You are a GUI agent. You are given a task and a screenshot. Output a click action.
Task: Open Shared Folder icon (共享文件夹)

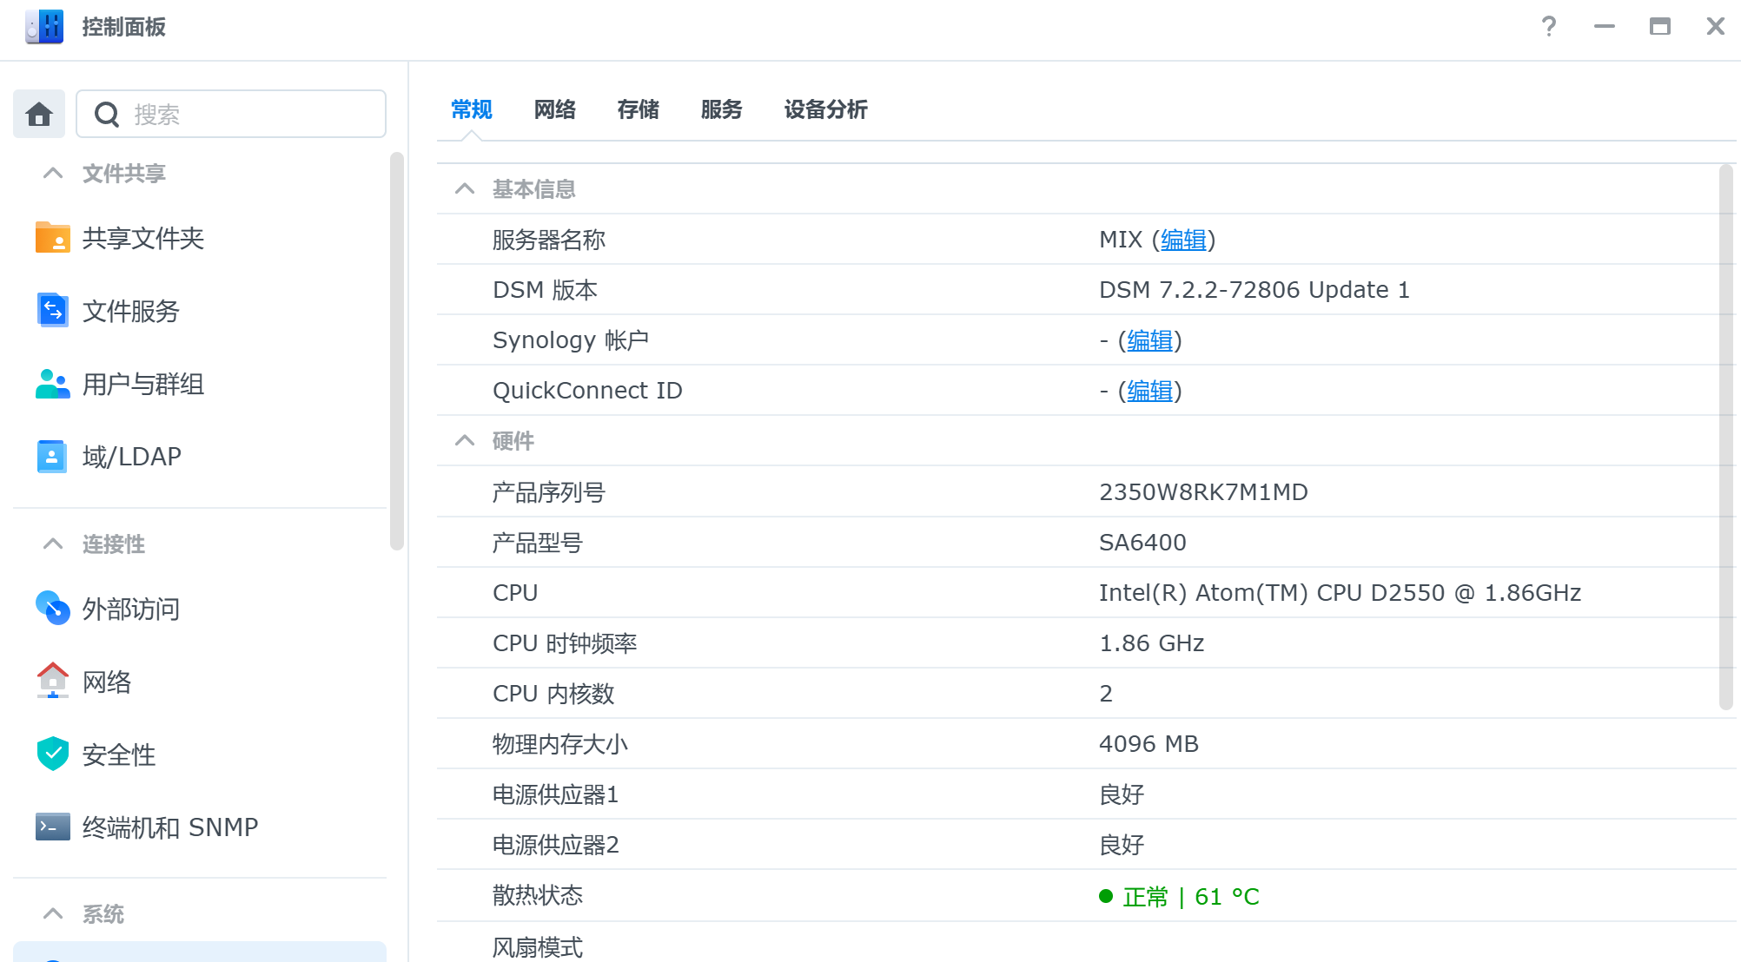53,237
